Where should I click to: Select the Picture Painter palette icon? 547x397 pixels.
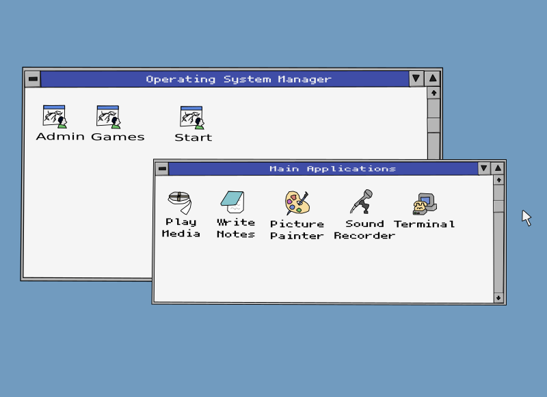[x=297, y=203]
